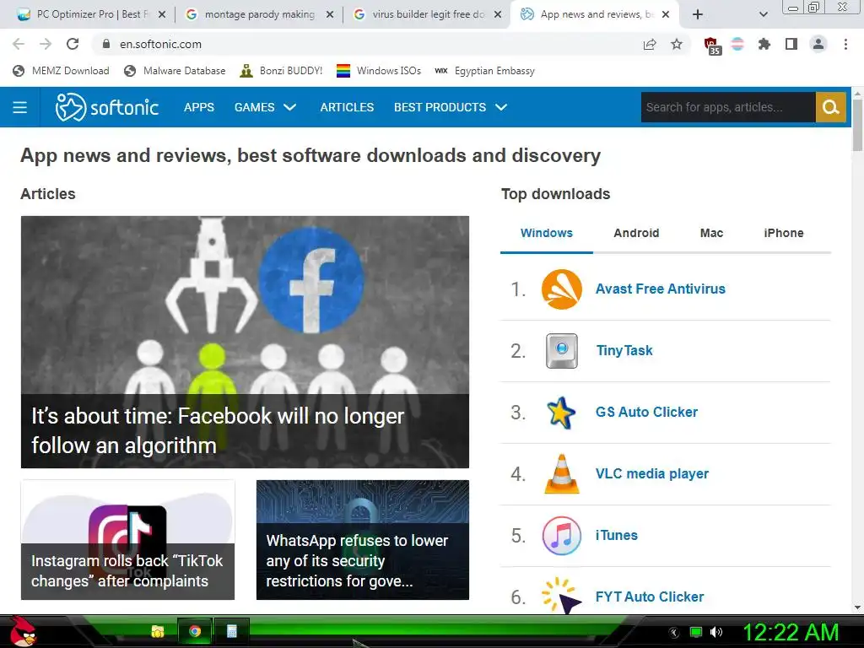864x648 pixels.
Task: Open the Softonic hamburger menu
Action: tap(20, 107)
